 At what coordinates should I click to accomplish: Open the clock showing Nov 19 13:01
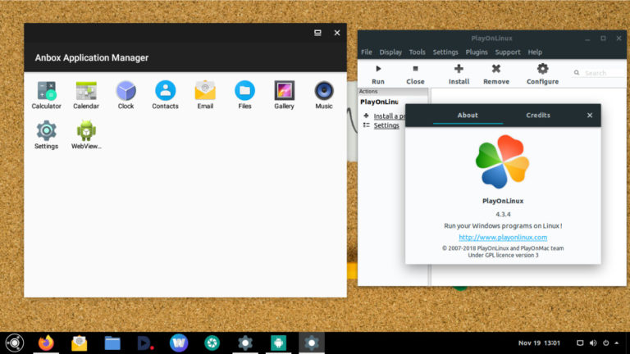539,343
